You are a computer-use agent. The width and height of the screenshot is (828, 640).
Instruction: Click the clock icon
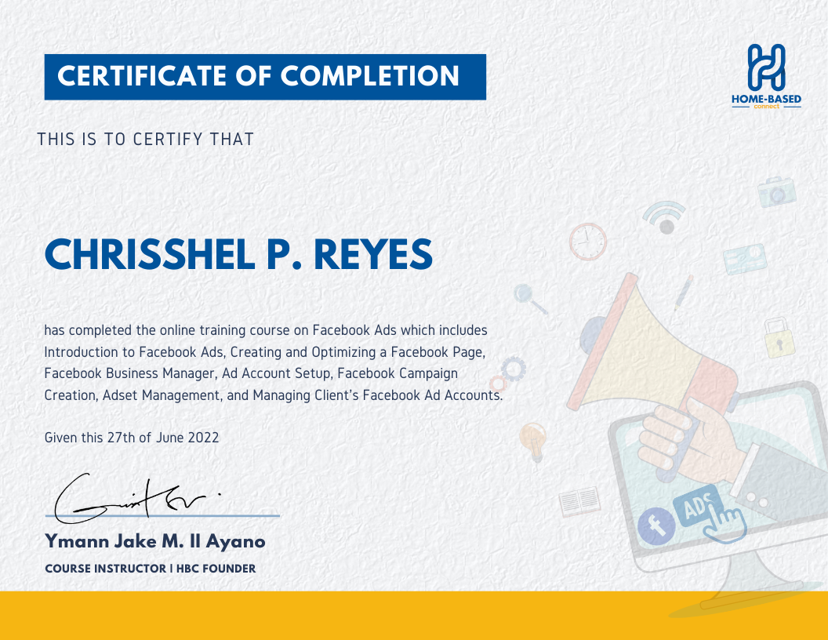[588, 242]
